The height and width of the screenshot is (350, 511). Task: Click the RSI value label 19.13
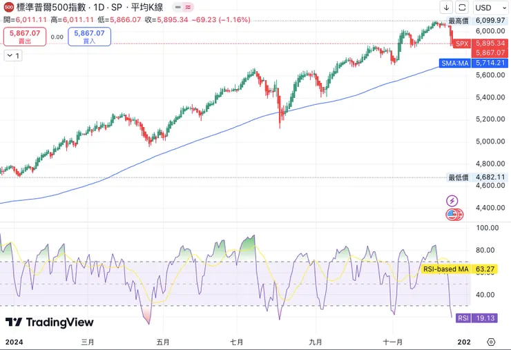[476, 318]
